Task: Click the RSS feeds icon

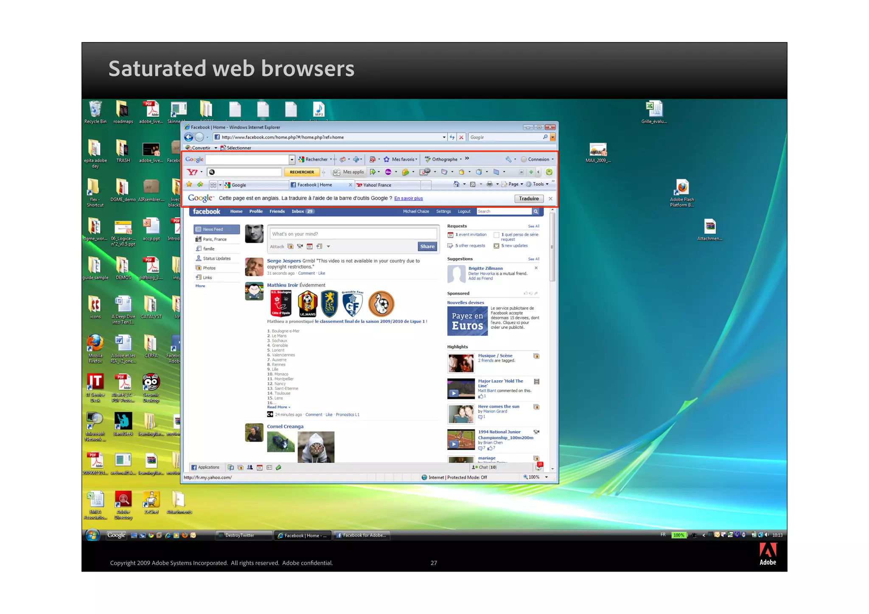Action: [472, 184]
